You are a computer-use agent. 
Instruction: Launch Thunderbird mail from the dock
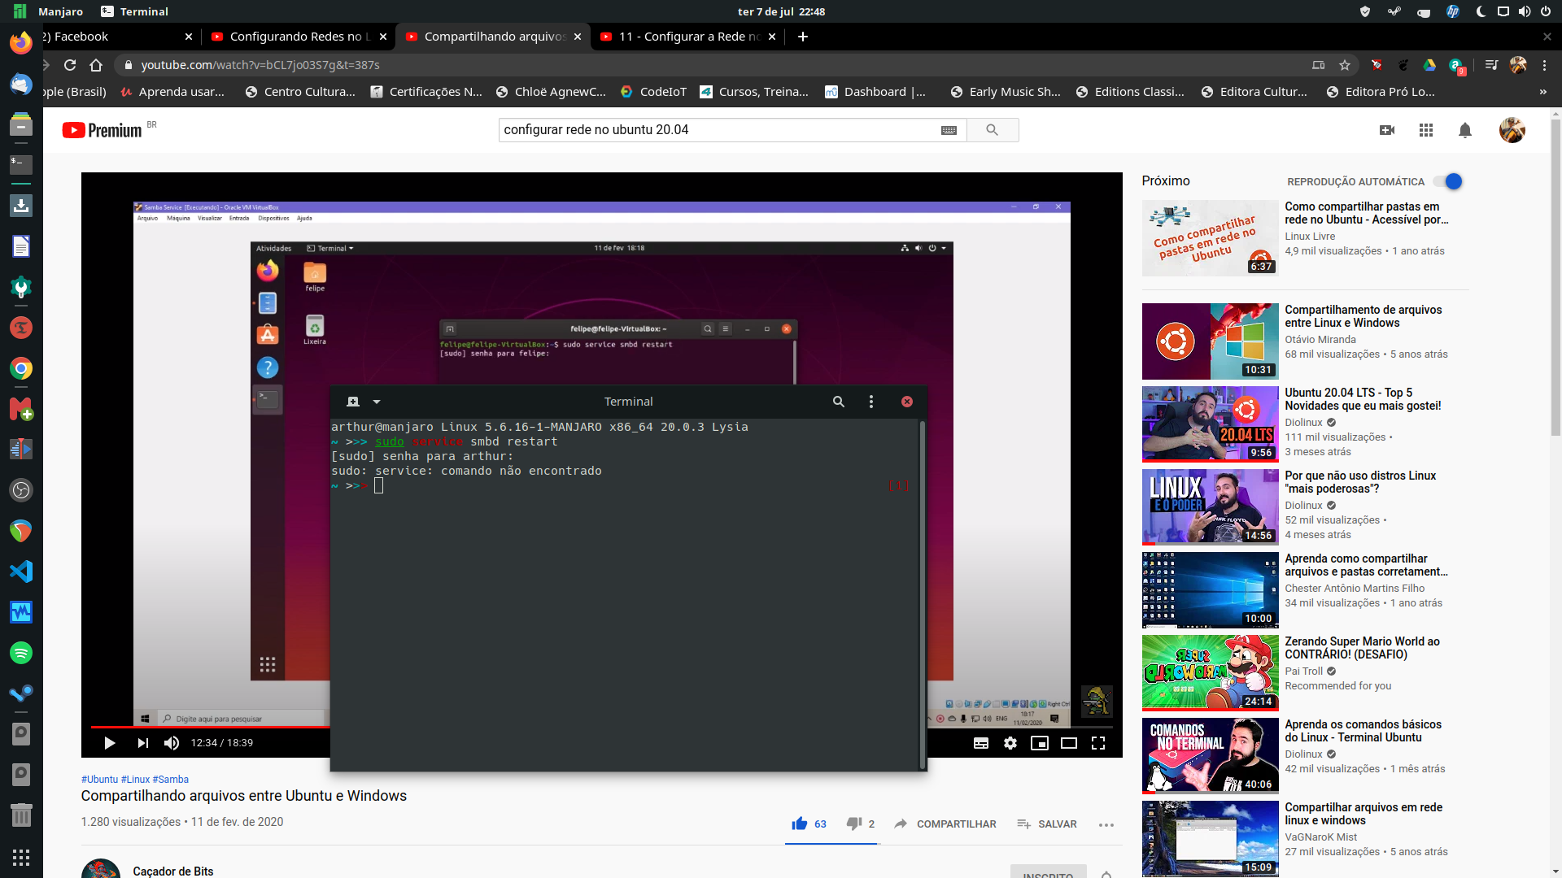(21, 84)
